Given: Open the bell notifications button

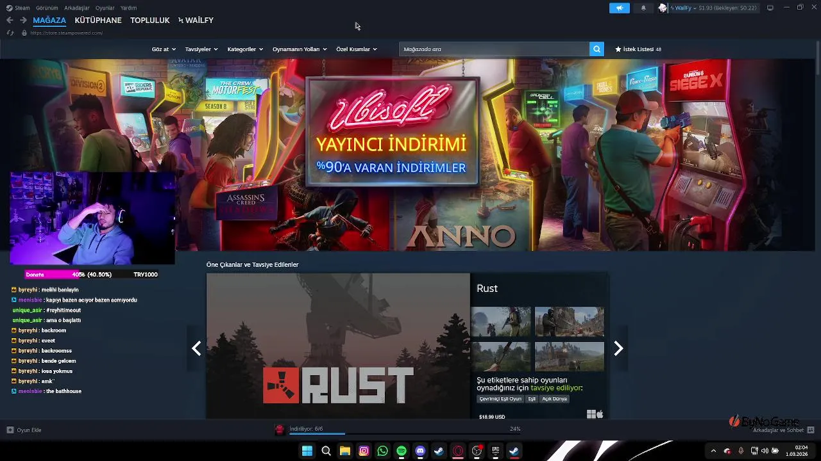Looking at the screenshot, I should click(643, 8).
